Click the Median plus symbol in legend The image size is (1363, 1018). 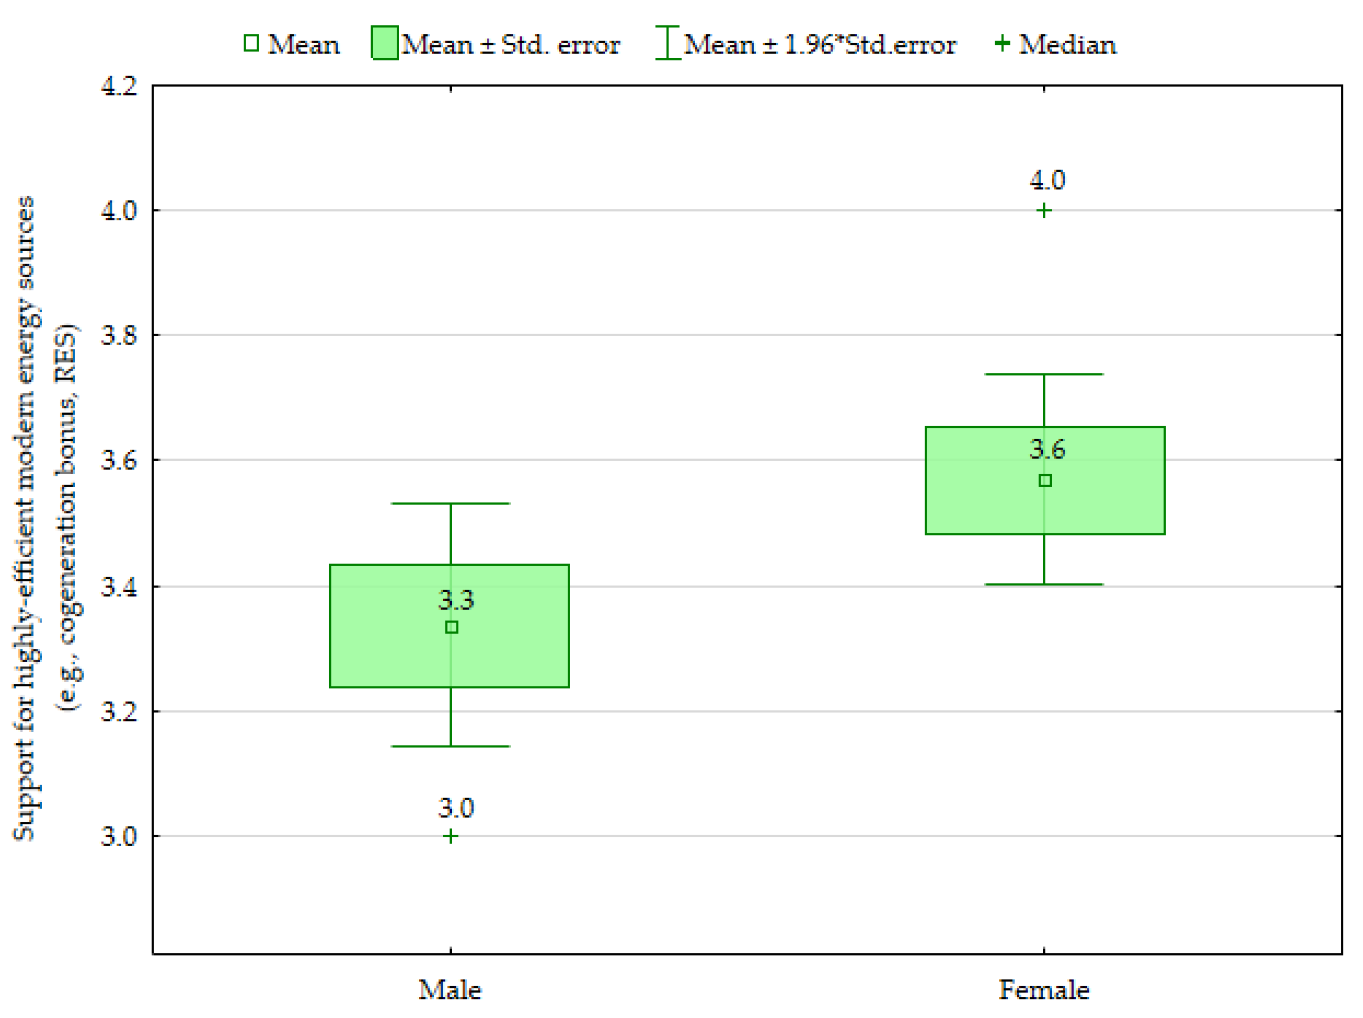1002,43
